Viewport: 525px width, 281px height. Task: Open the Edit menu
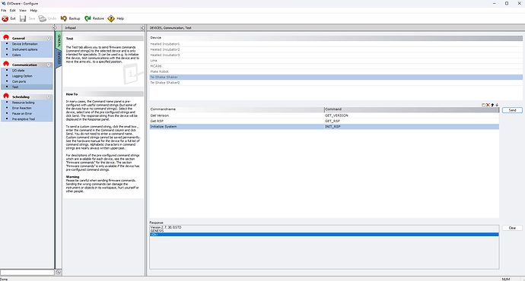click(x=13, y=11)
